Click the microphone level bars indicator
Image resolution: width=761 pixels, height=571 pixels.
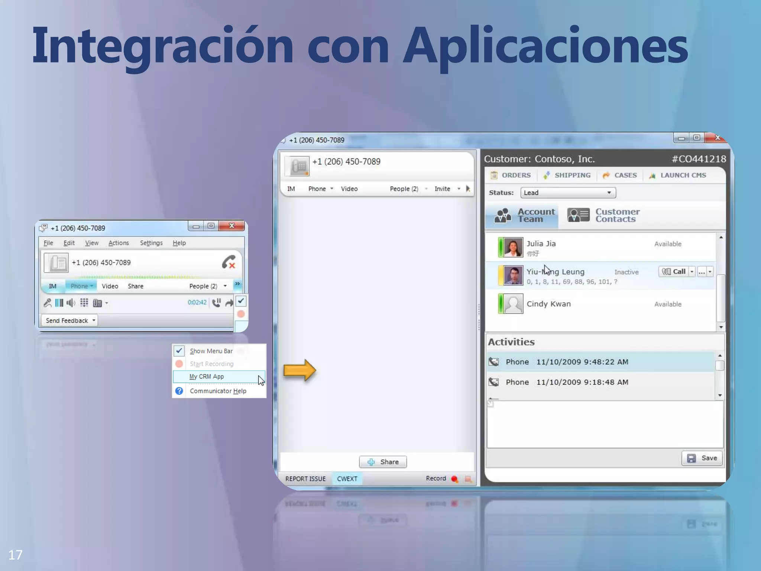(x=59, y=303)
